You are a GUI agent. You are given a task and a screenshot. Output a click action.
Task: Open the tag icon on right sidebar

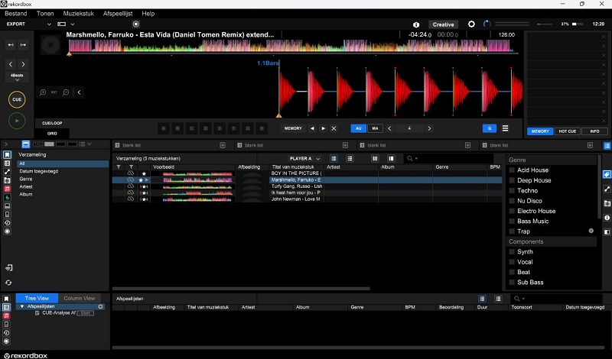tap(607, 174)
